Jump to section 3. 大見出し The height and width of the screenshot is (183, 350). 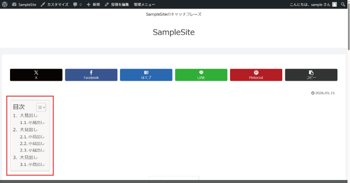pos(25,157)
